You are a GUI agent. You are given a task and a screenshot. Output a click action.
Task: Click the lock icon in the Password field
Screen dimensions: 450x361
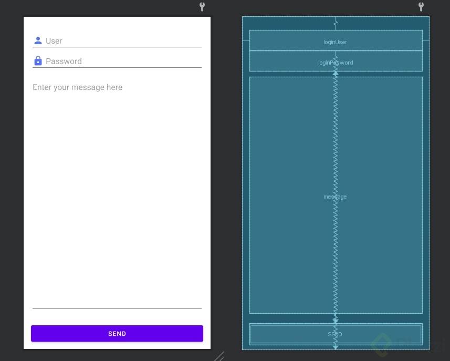38,61
